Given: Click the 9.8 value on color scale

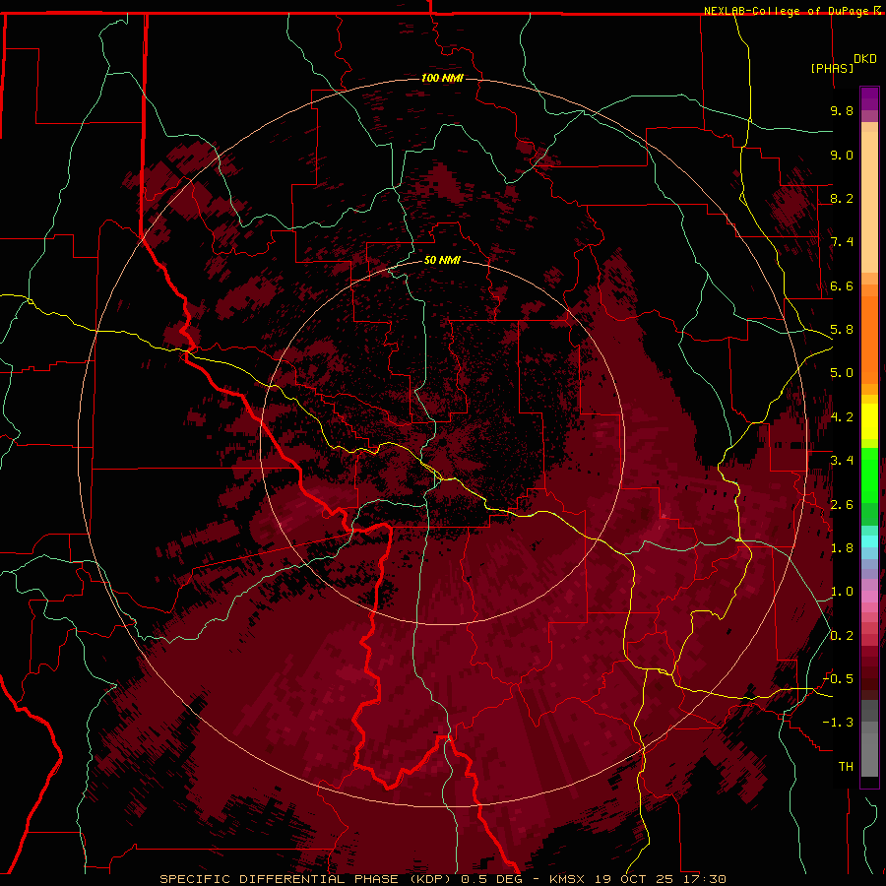Looking at the screenshot, I should (842, 110).
